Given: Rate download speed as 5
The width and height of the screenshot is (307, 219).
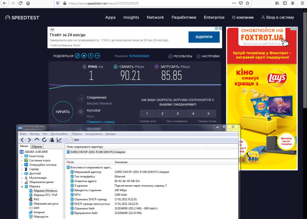Looking at the screenshot, I should 209,114.
